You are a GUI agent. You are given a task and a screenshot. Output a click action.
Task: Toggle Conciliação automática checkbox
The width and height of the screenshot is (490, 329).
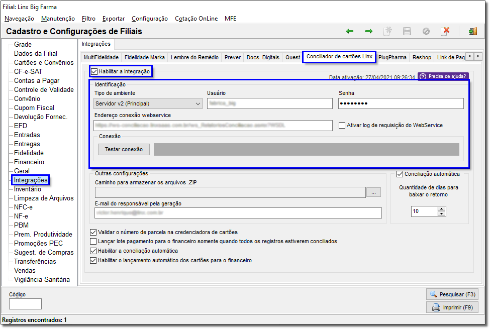(400, 174)
